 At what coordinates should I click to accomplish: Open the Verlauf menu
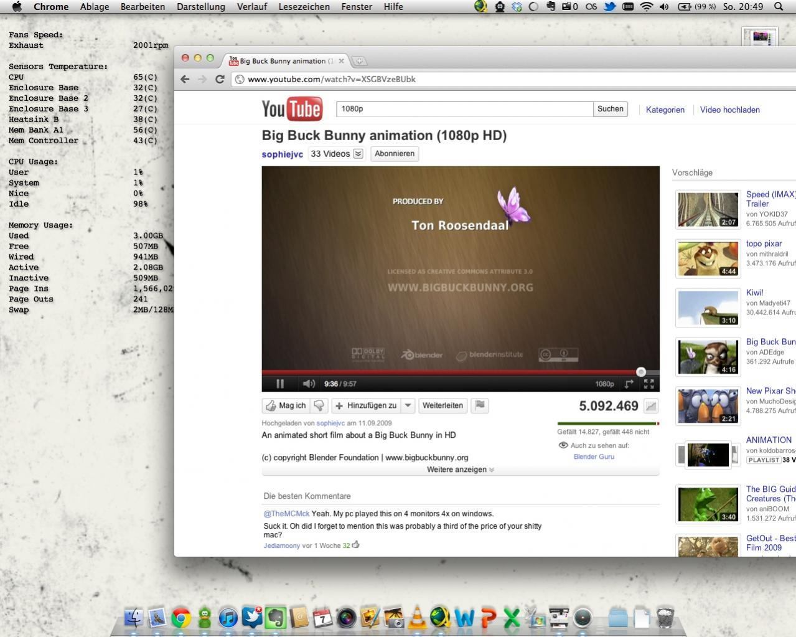(x=252, y=7)
